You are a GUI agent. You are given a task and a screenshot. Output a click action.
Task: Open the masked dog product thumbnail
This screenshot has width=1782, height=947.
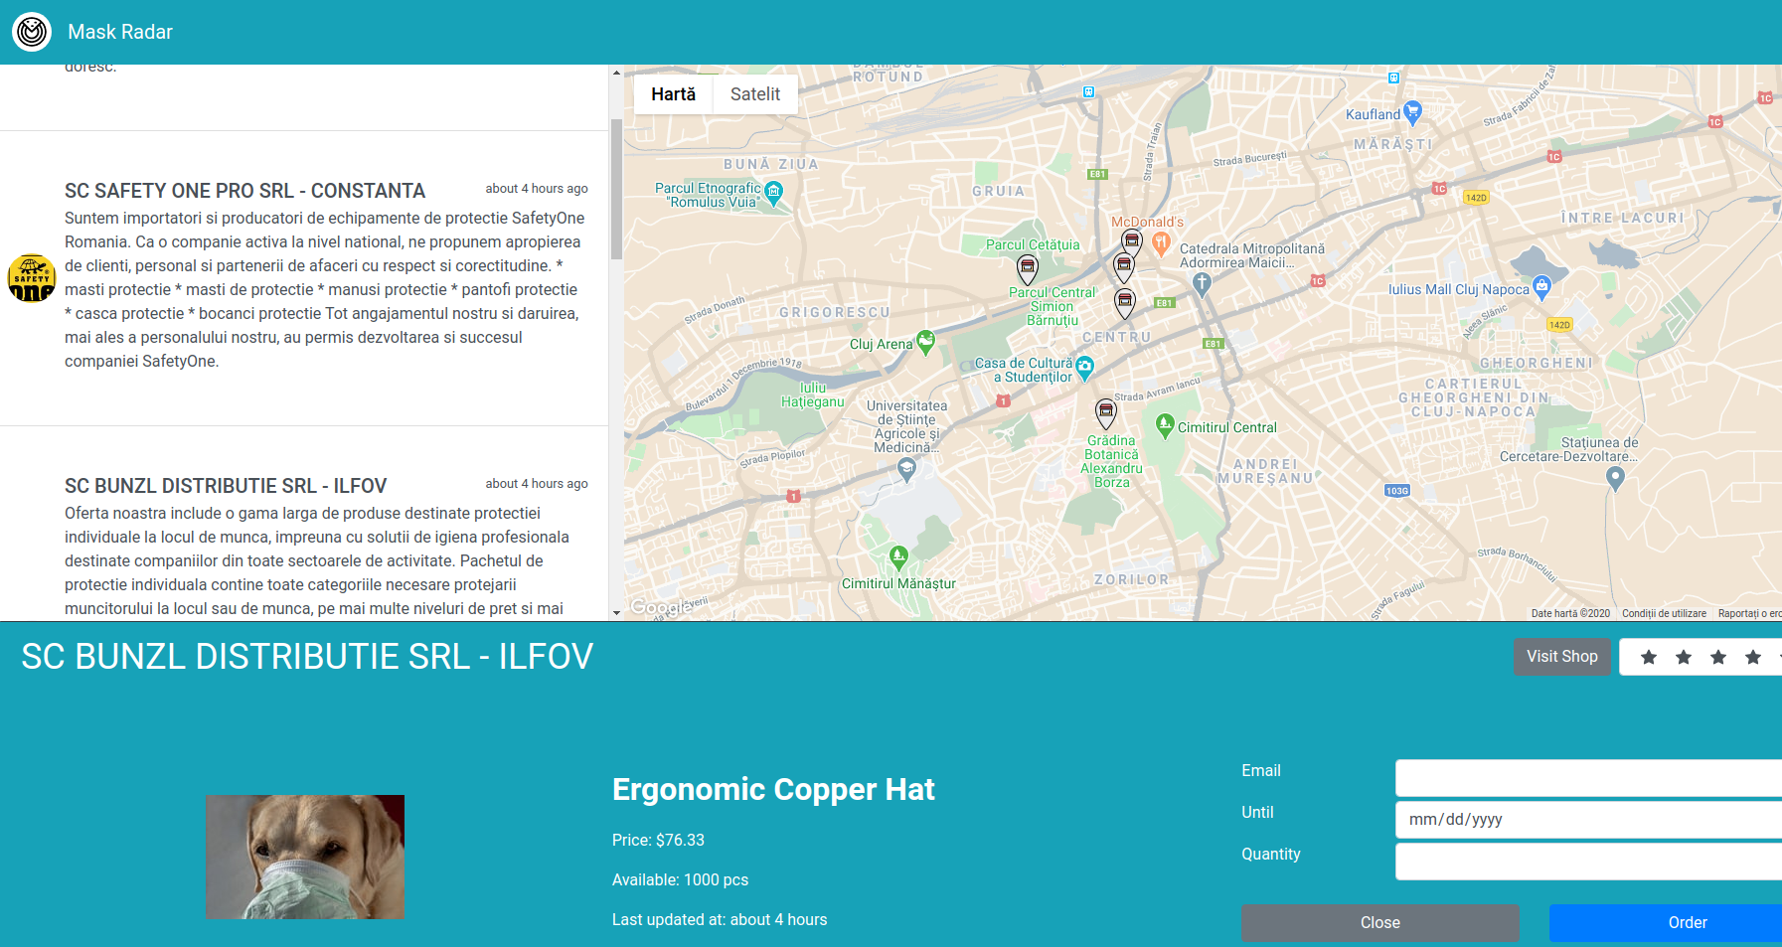coord(305,857)
